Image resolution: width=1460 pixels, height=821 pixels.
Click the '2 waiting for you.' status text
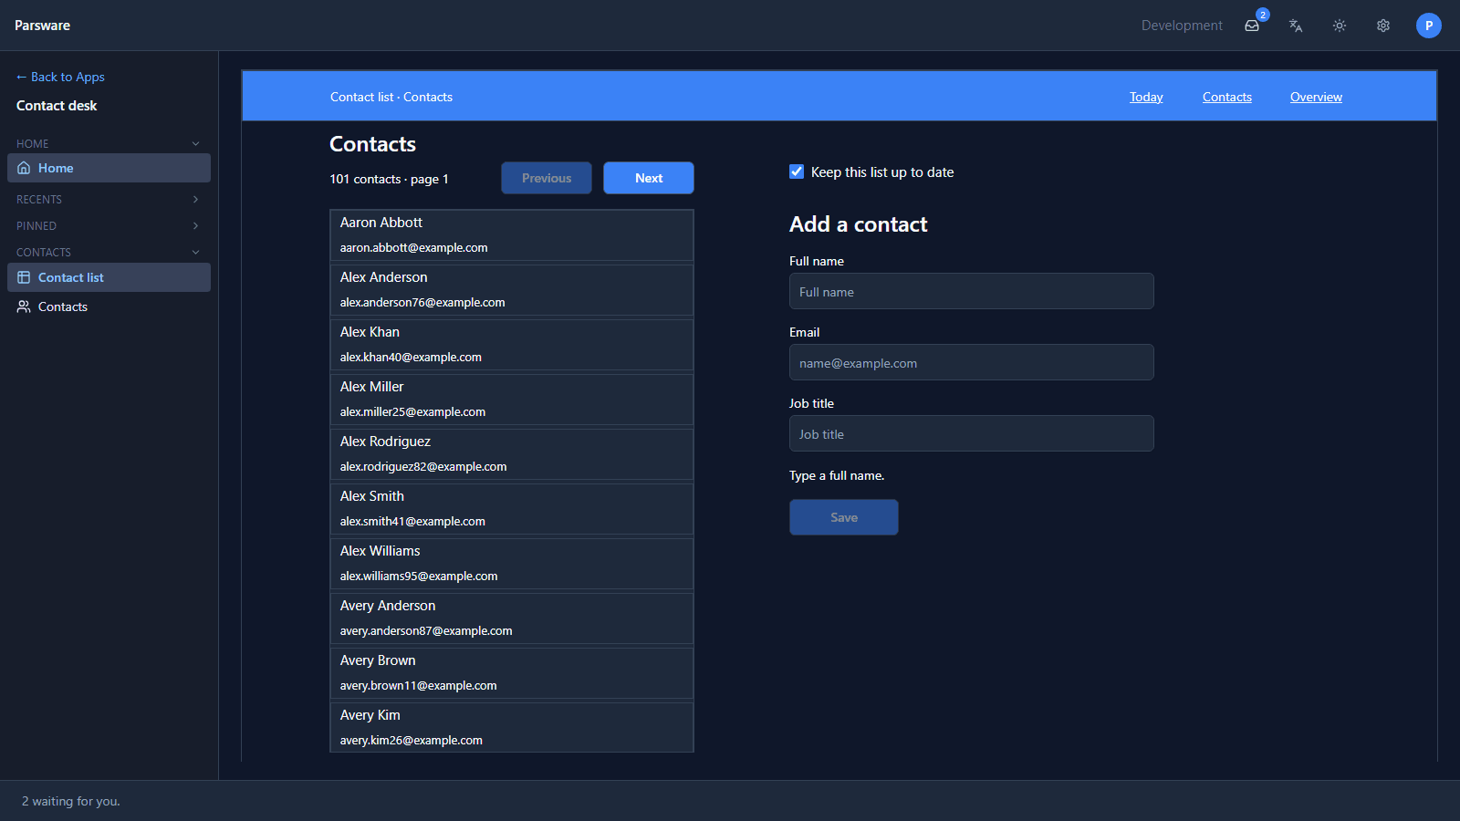tap(71, 801)
